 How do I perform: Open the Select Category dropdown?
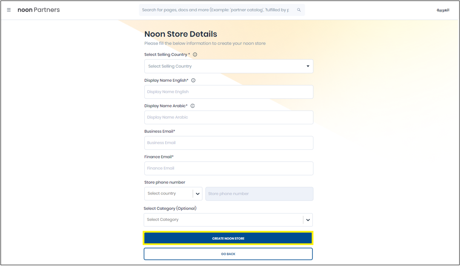(x=223, y=220)
